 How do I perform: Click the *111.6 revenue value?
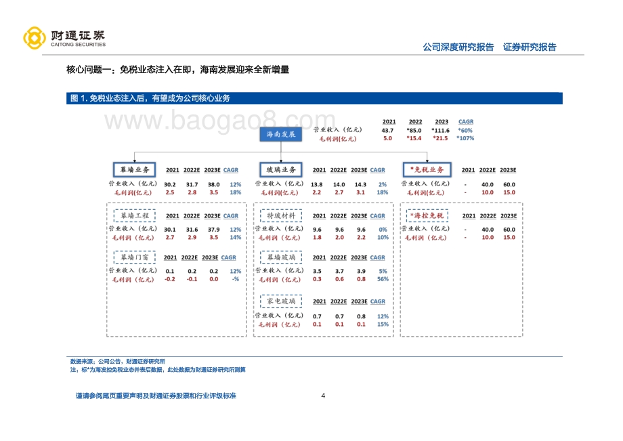click(440, 130)
